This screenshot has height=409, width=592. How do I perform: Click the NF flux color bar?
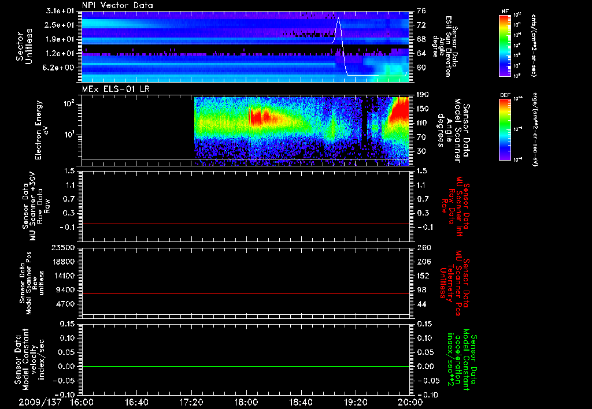point(505,45)
